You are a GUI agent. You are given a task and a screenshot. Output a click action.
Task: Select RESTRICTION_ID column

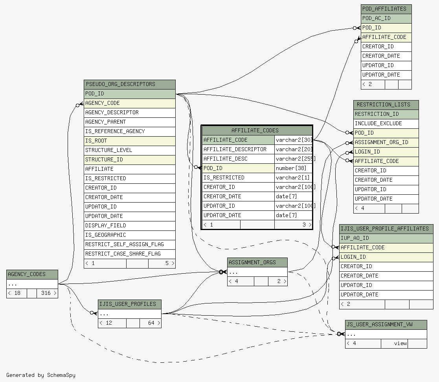386,114
